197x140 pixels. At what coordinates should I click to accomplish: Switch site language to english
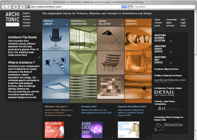pos(26,13)
